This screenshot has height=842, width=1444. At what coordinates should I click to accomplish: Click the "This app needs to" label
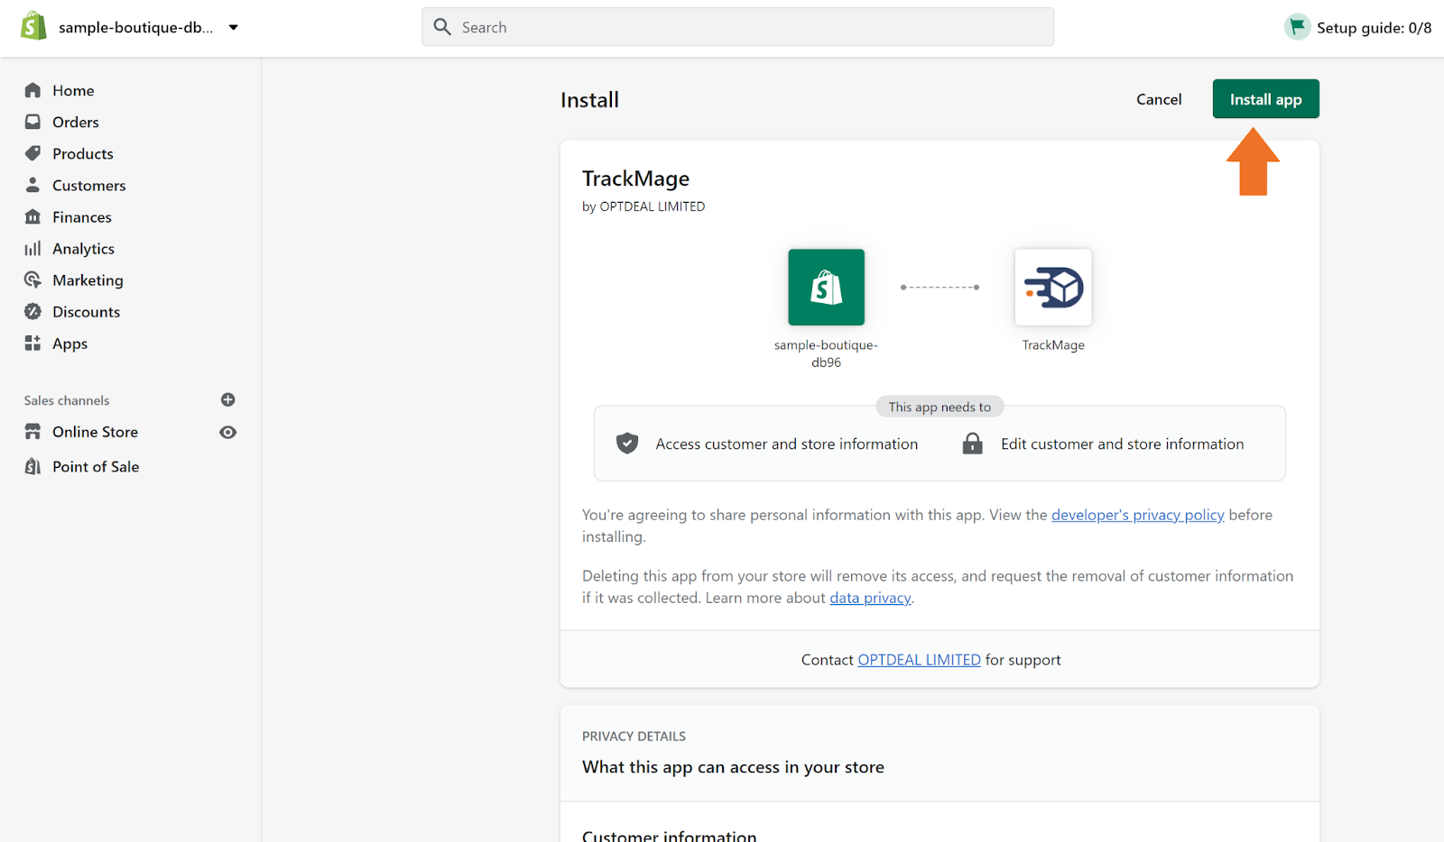[940, 407]
